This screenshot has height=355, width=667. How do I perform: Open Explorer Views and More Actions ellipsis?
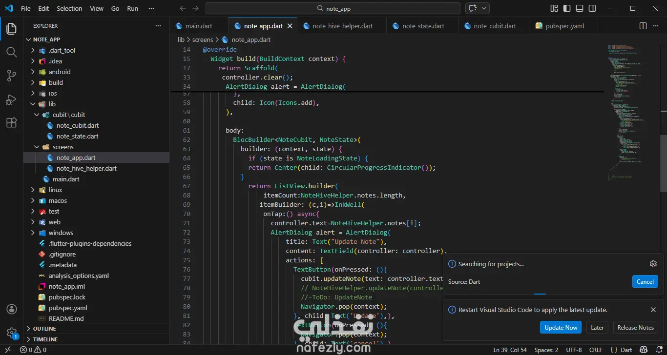(x=158, y=26)
